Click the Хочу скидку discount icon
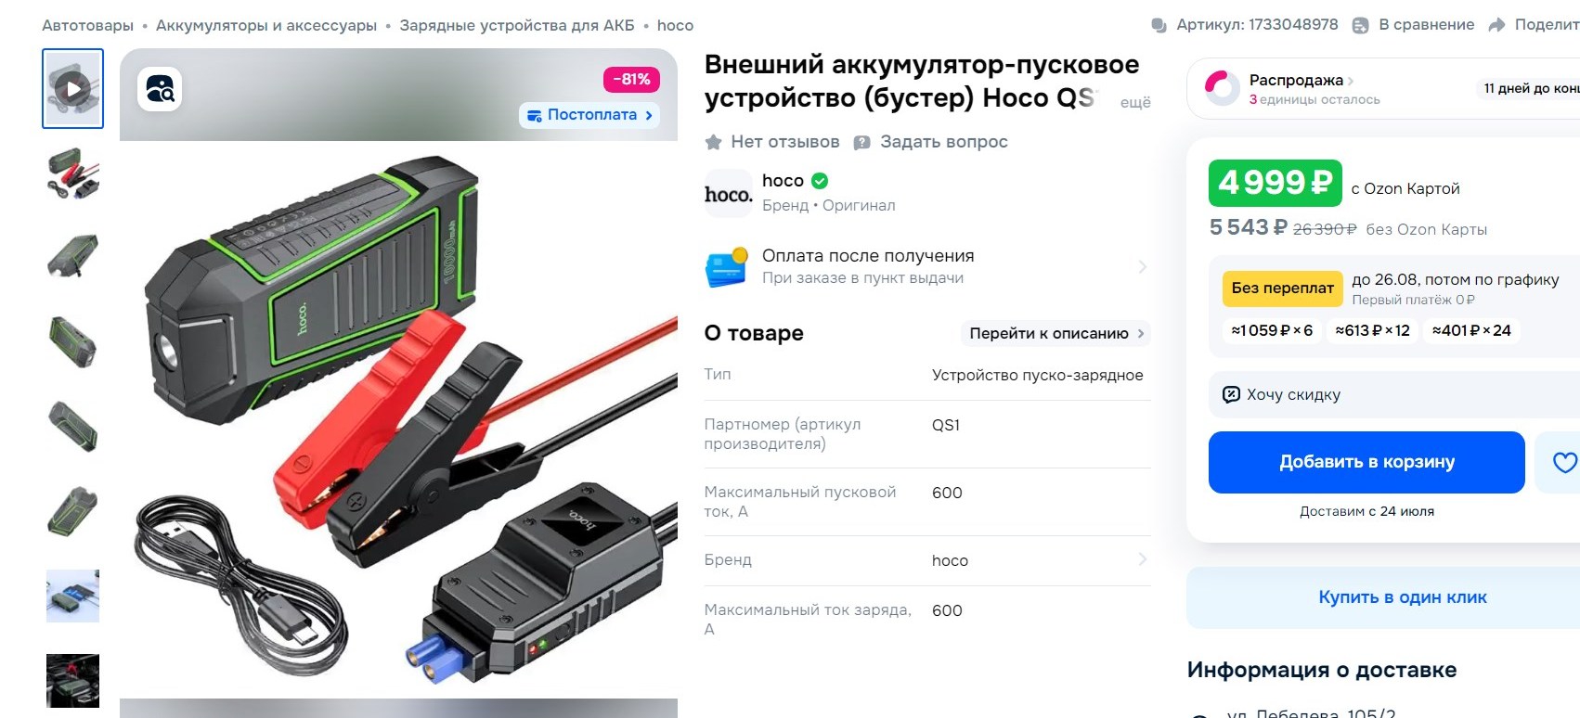The width and height of the screenshot is (1580, 718). [x=1231, y=394]
